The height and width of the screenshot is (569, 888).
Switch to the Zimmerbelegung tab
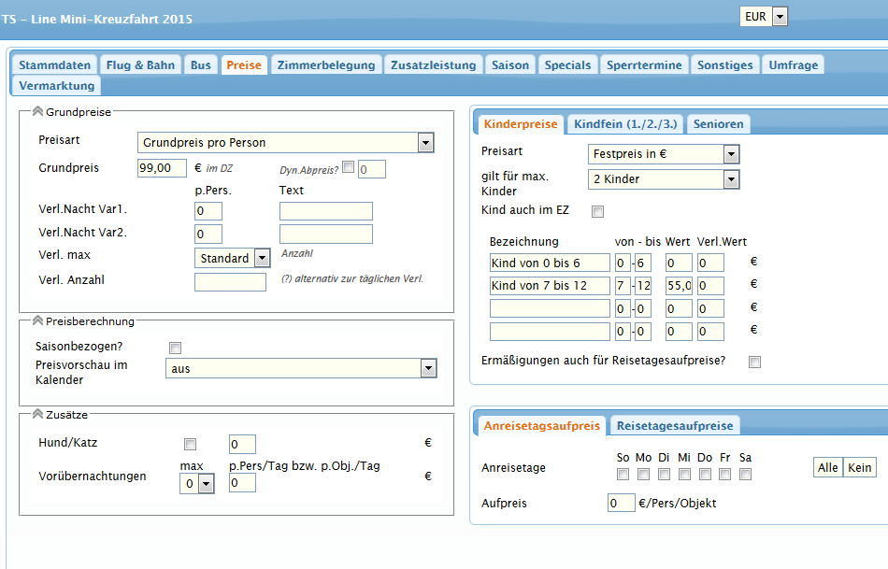point(325,64)
